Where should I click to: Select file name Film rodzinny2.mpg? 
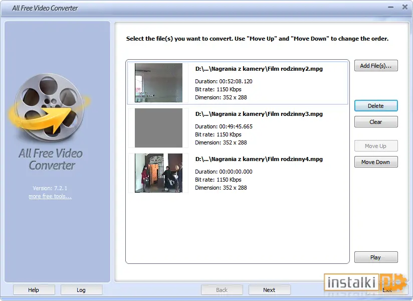259,69
